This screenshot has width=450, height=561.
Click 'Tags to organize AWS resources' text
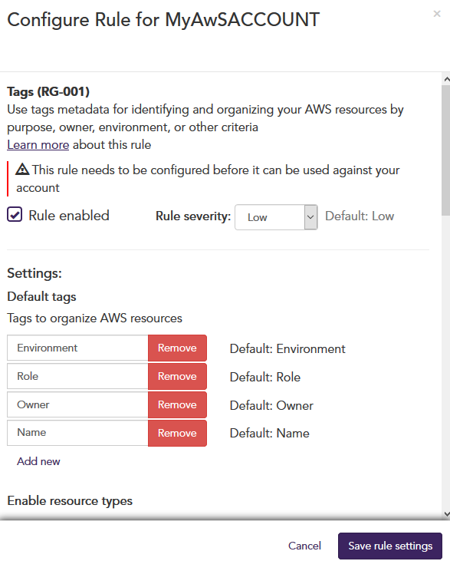pyautogui.click(x=95, y=318)
